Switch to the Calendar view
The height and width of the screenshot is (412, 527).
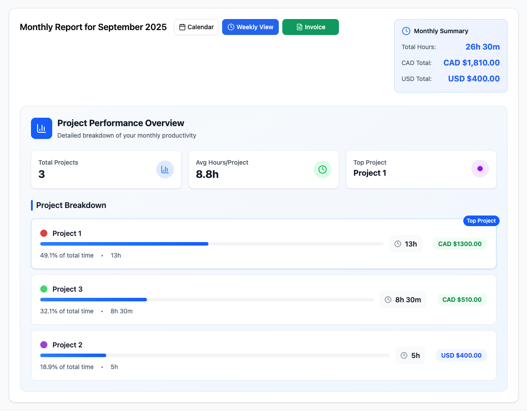click(x=196, y=27)
